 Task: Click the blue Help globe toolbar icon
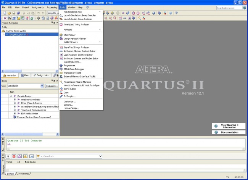click(x=171, y=13)
